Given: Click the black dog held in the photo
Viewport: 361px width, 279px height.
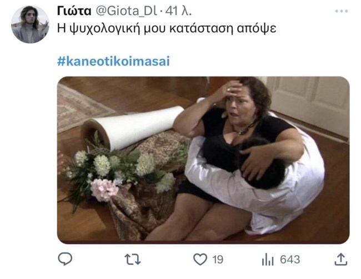Looking at the screenshot, I should click(263, 162).
